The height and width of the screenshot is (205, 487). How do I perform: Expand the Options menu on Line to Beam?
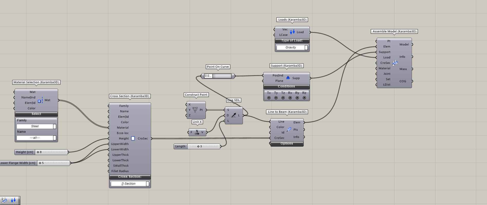[x=287, y=144]
